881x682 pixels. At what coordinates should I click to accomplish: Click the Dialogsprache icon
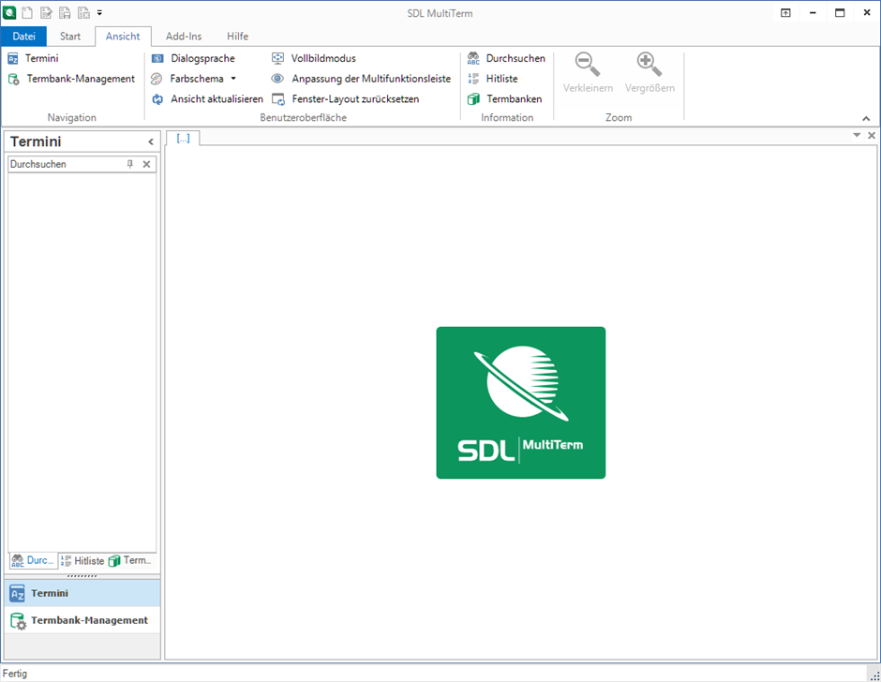(x=157, y=58)
